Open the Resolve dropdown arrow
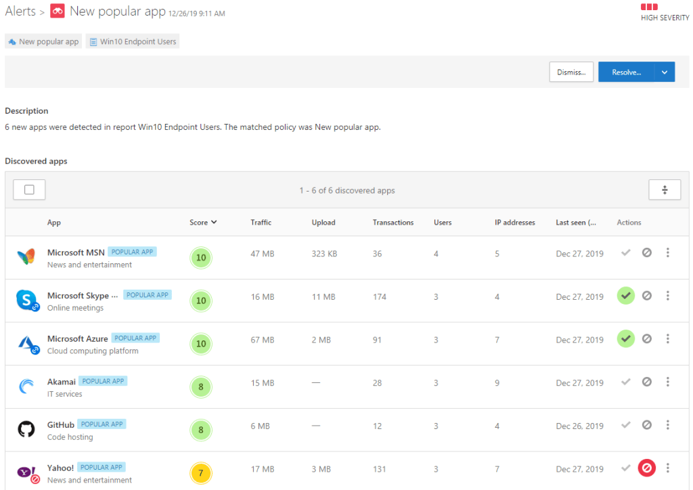 (x=665, y=72)
